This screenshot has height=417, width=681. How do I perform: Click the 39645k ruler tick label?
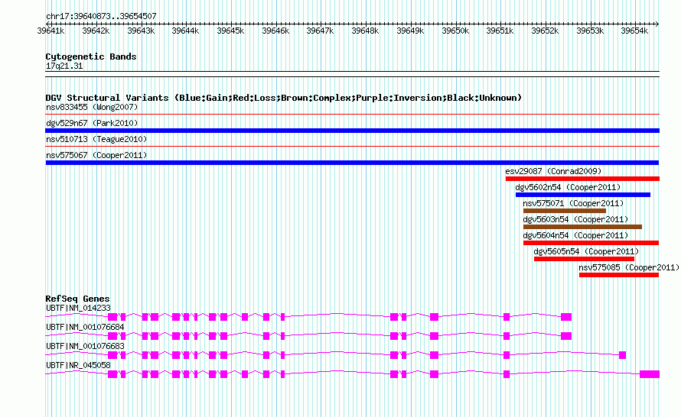click(x=230, y=31)
